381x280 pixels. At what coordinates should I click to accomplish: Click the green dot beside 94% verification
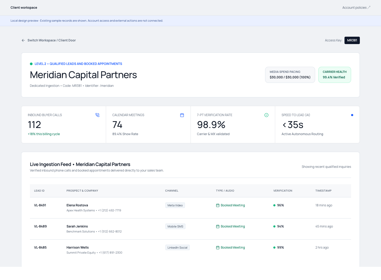click(x=274, y=226)
